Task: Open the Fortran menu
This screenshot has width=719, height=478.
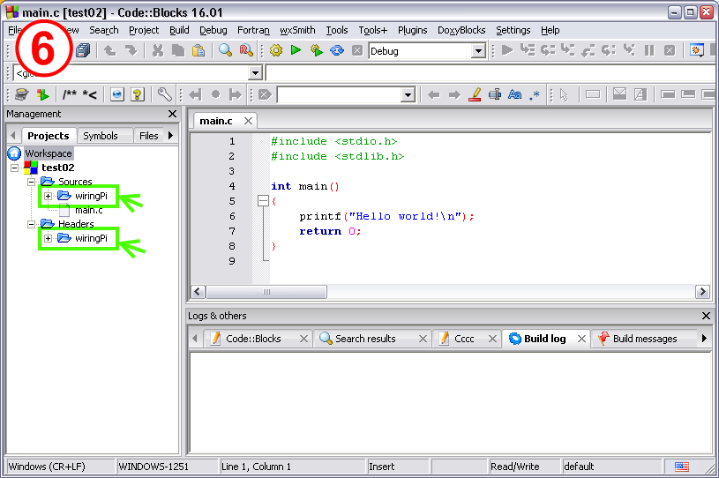Action: point(253,30)
